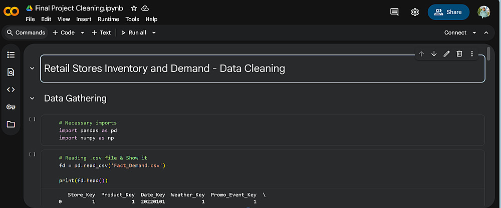Delete the cell with trash icon
501x208 pixels.
click(x=459, y=53)
